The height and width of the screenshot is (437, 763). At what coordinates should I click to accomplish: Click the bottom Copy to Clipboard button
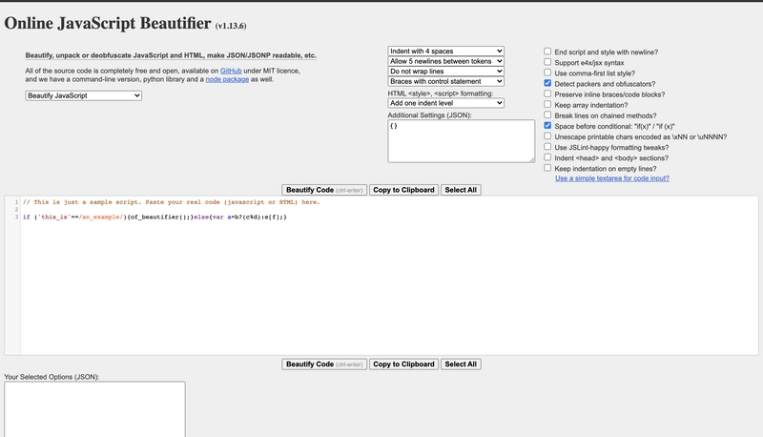pos(403,364)
